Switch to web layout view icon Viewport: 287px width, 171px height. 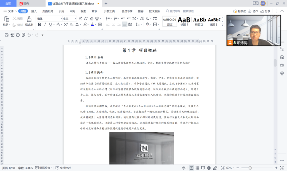(209, 168)
